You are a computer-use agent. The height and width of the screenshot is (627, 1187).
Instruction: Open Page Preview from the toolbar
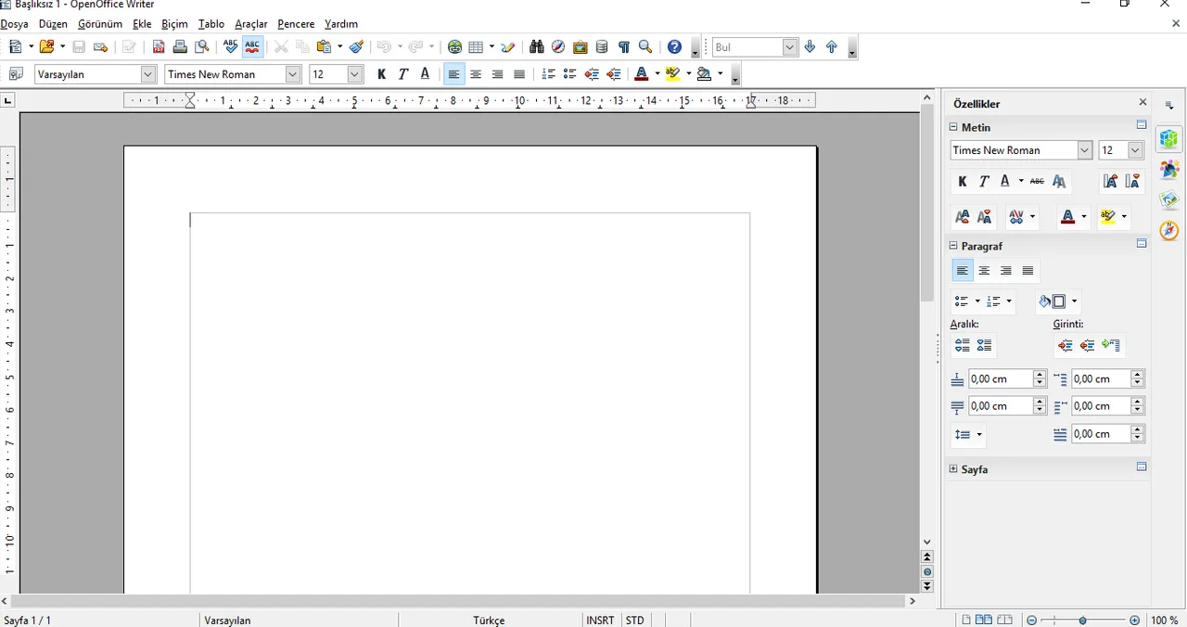pyautogui.click(x=201, y=46)
